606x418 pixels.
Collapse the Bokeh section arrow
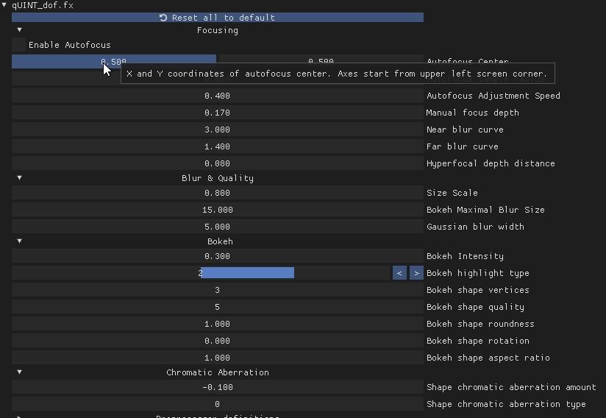[19, 241]
